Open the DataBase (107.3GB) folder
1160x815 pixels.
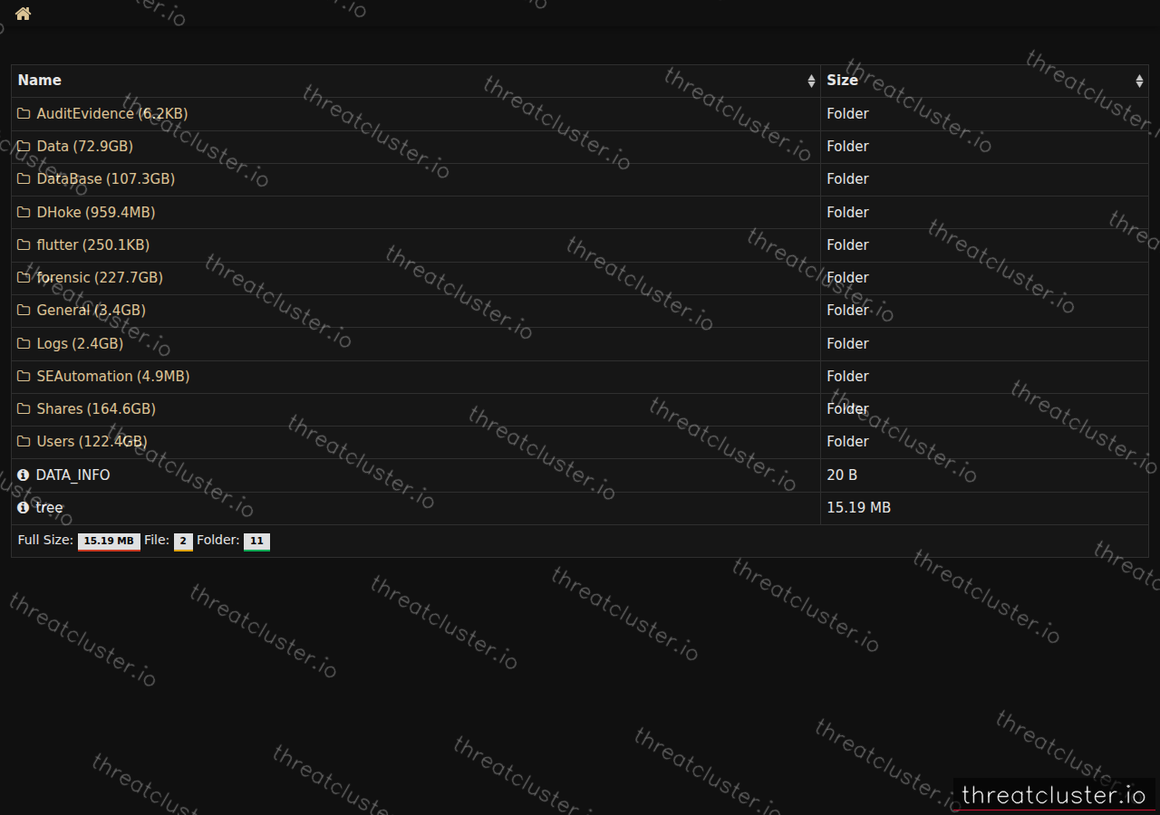[x=106, y=179]
